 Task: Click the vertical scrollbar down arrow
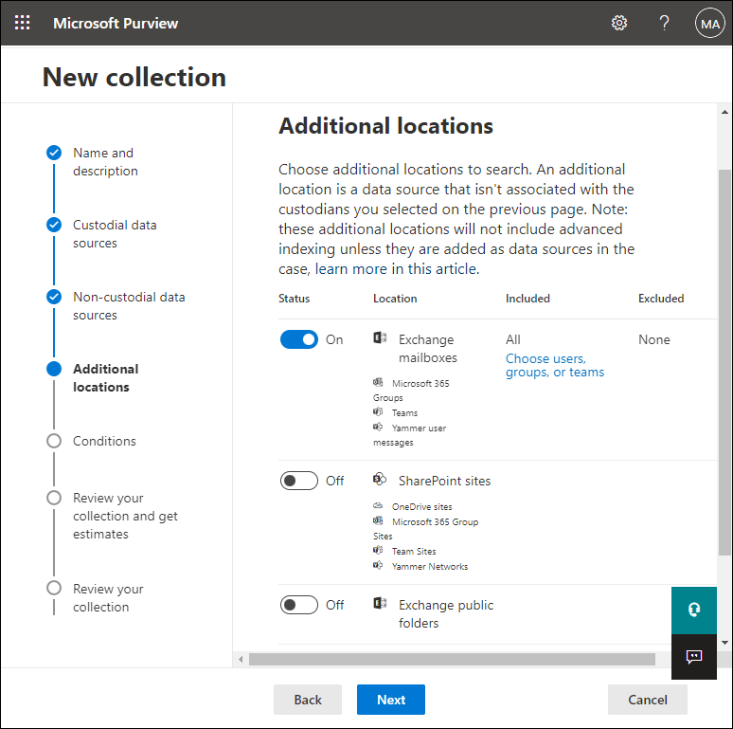[x=724, y=643]
